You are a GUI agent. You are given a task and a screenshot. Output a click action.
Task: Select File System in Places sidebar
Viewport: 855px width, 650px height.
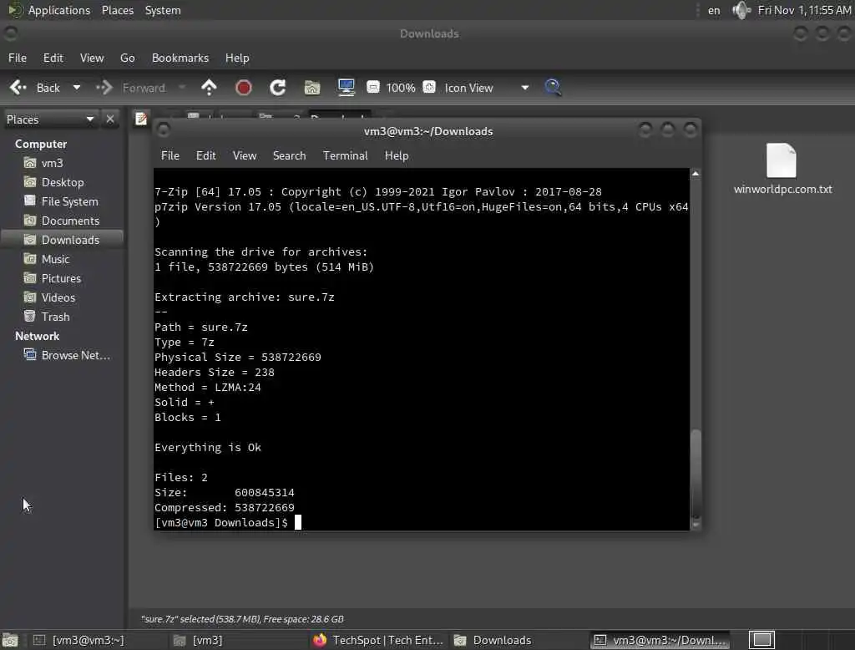pyautogui.click(x=69, y=201)
